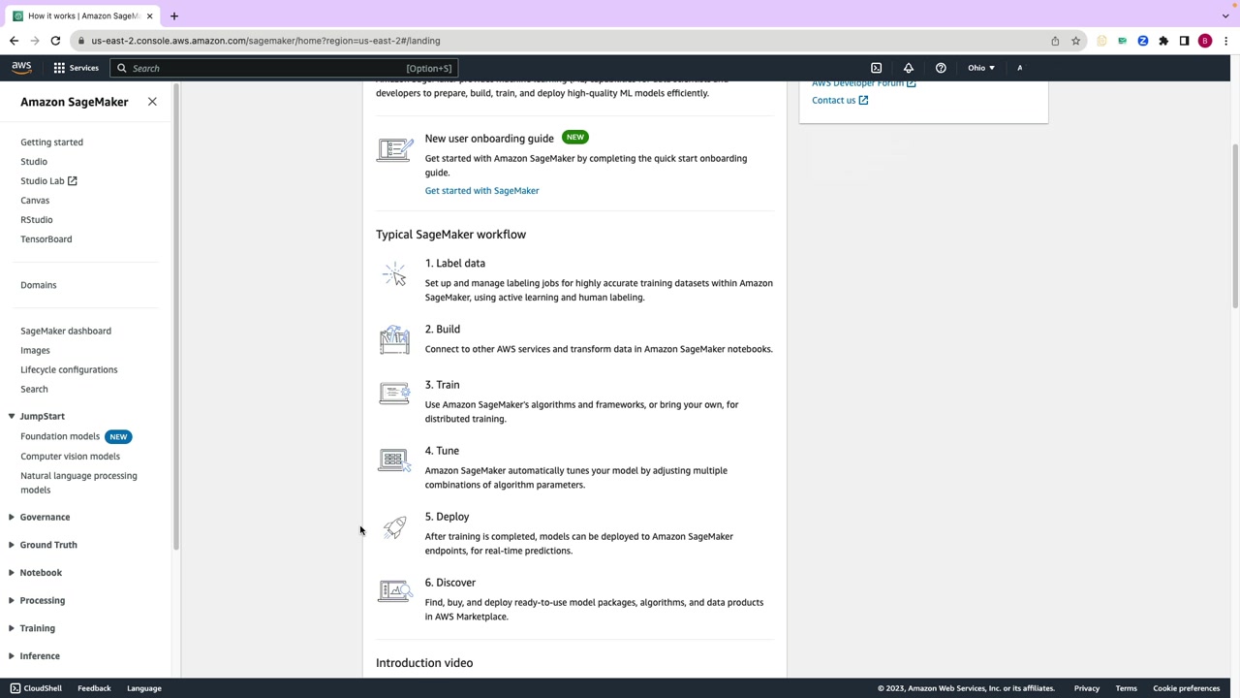Open the account menu labeled A

pyautogui.click(x=1019, y=68)
